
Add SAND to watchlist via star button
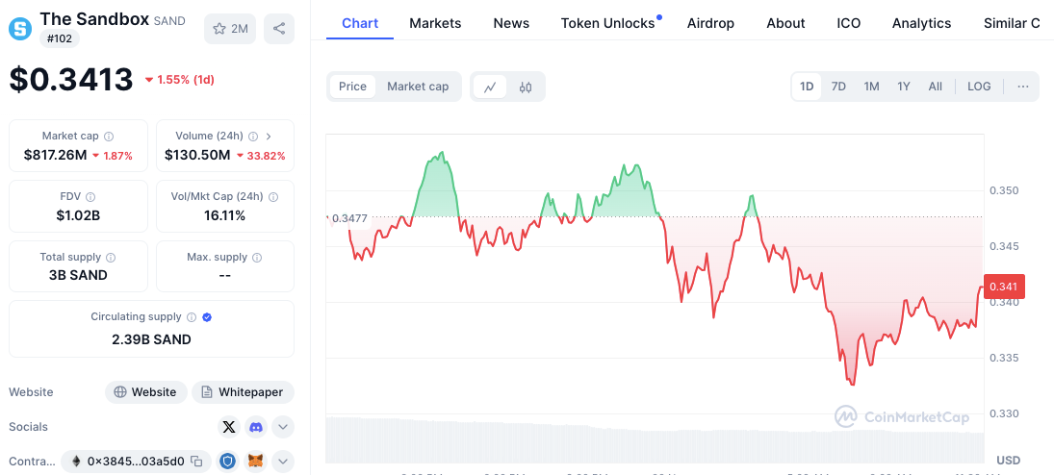pos(230,28)
